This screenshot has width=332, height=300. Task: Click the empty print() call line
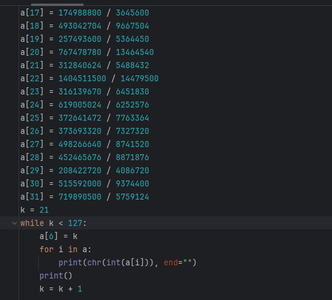[x=56, y=275]
